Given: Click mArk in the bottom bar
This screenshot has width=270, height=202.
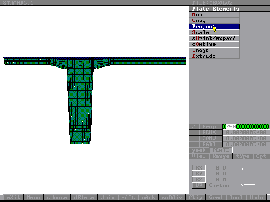Looking at the screenshot, I should click(x=148, y=197).
